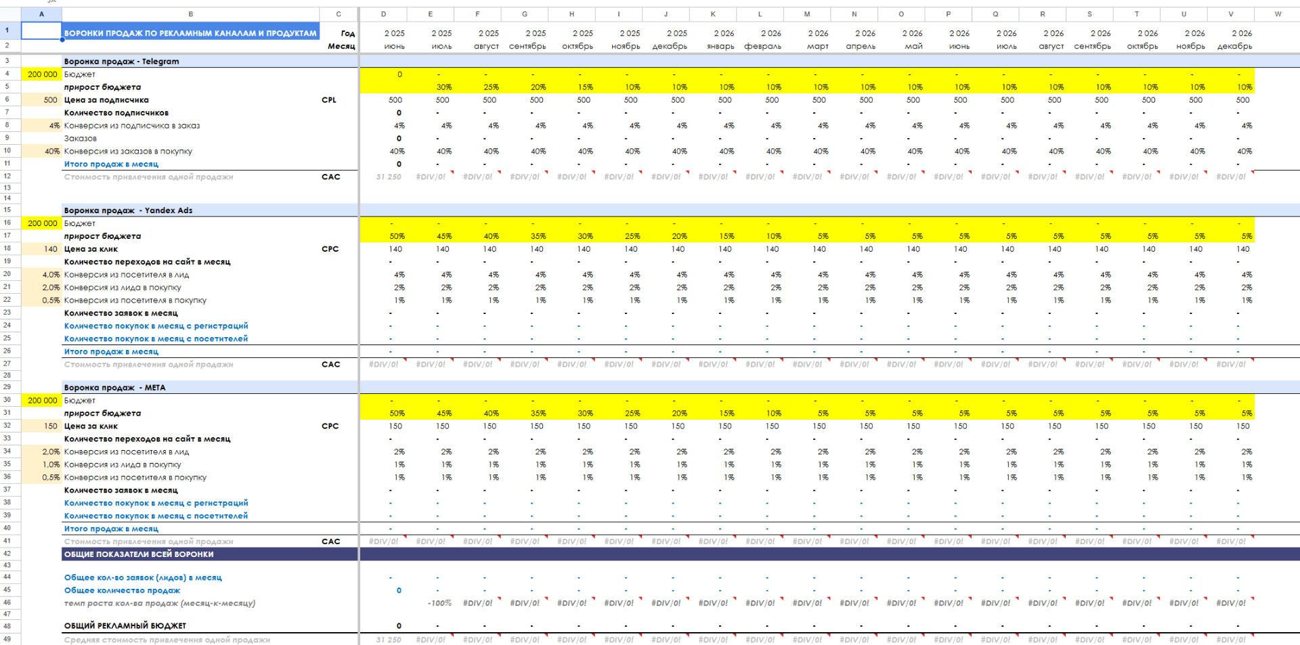Select column header B
Image resolution: width=1300 pixels, height=645 pixels.
coord(190,14)
